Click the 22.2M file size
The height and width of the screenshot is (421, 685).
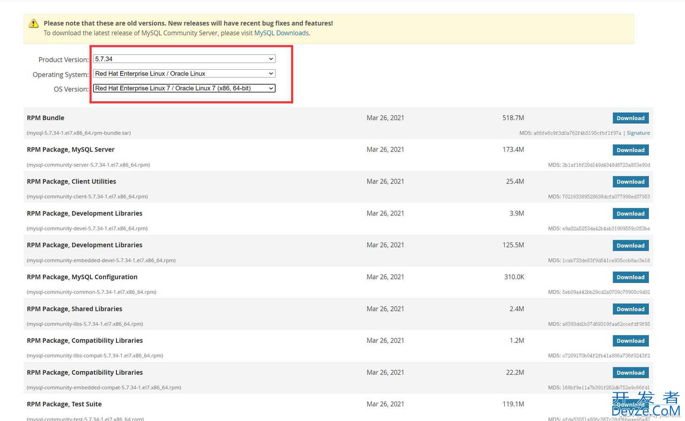tap(515, 372)
